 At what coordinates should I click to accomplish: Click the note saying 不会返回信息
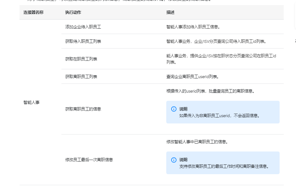220,116
